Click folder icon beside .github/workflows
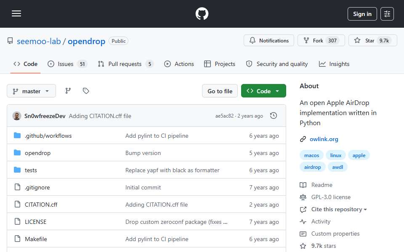 click(x=17, y=136)
